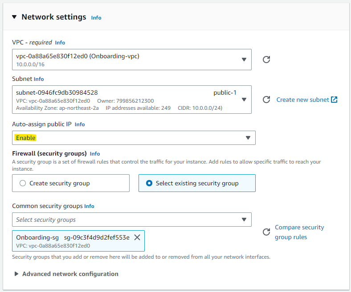Click the Owner: 799856212300 text
The width and height of the screenshot is (351, 292).
point(126,101)
